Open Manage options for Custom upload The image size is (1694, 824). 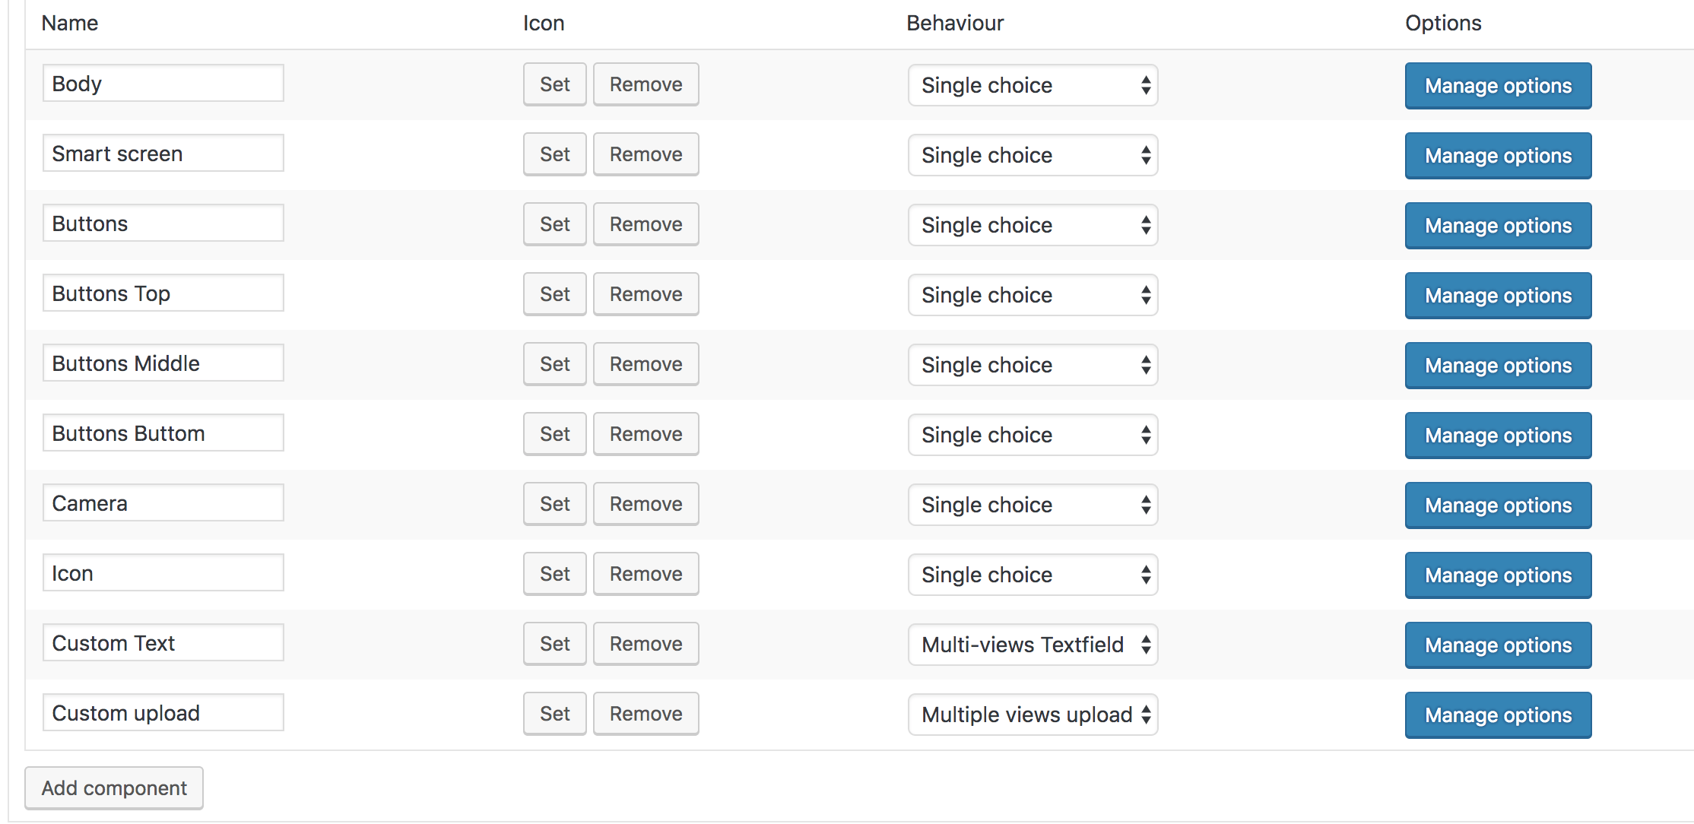click(x=1498, y=715)
